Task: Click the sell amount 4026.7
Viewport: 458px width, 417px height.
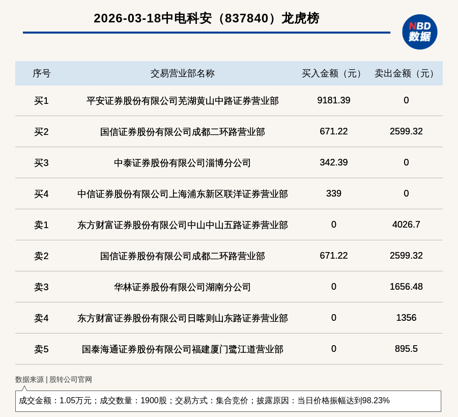Action: coord(406,225)
